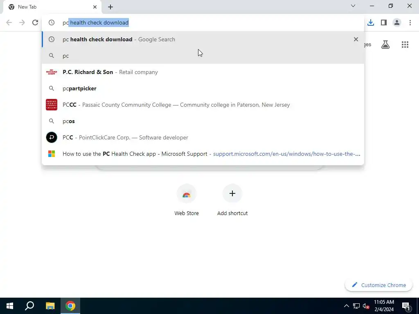The height and width of the screenshot is (314, 419).
Task: Open the network status tray icon
Action: (356, 306)
